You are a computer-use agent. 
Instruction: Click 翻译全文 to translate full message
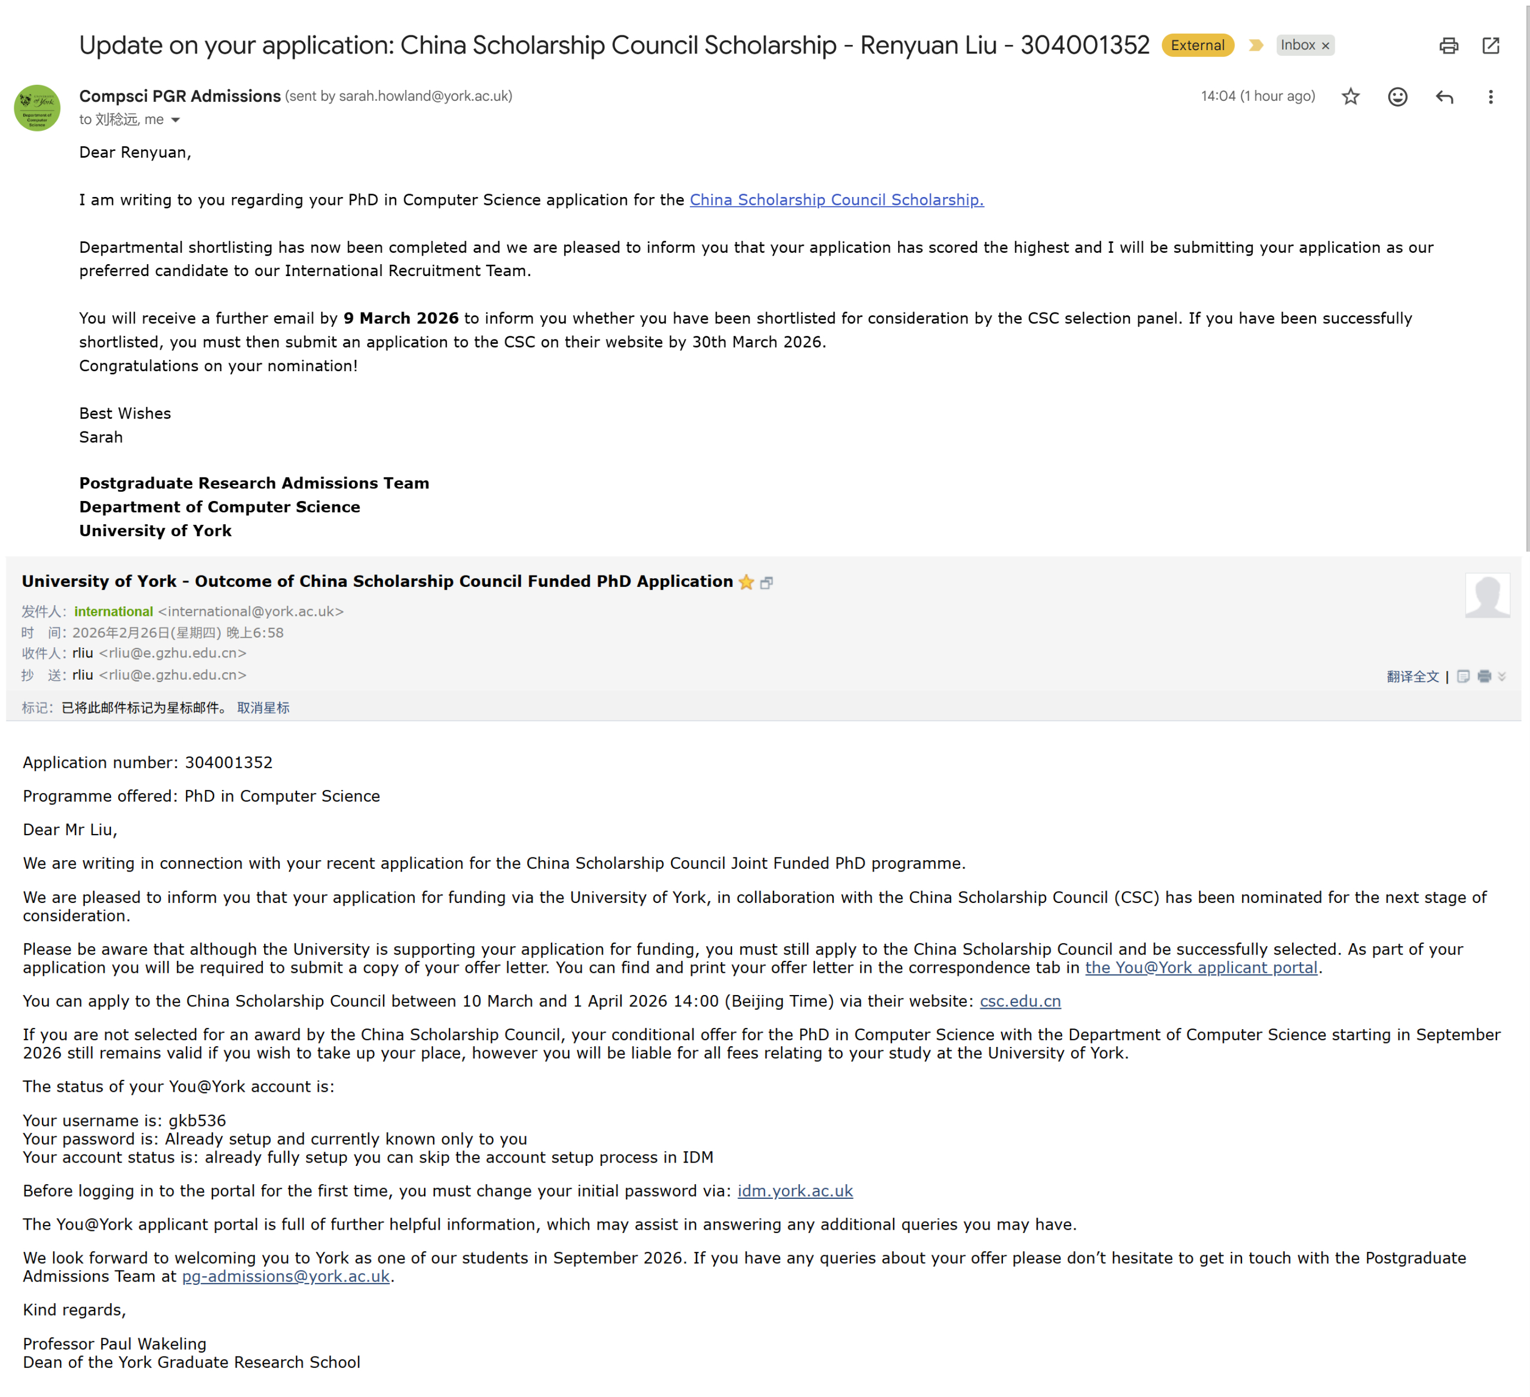1412,676
